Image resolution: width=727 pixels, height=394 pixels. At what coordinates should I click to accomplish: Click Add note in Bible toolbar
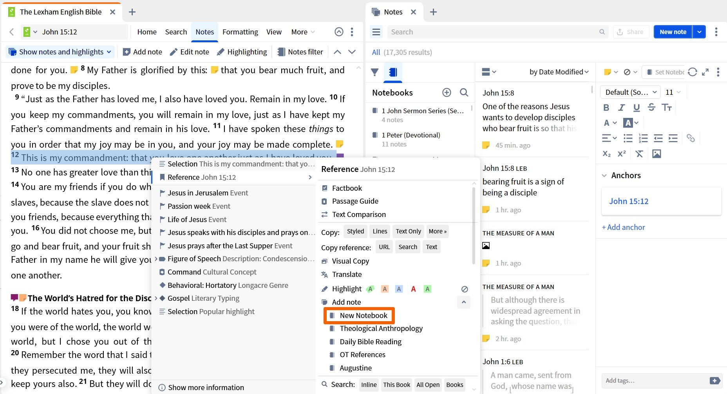(142, 52)
